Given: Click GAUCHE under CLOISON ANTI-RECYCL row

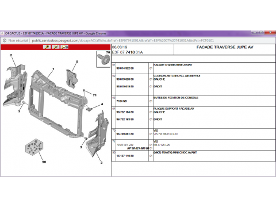Looking at the screenshot, I should (159, 79).
